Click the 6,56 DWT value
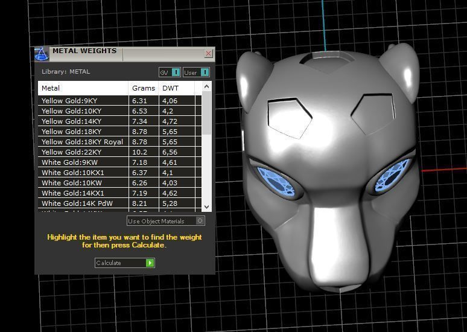The image size is (467, 332). [170, 152]
